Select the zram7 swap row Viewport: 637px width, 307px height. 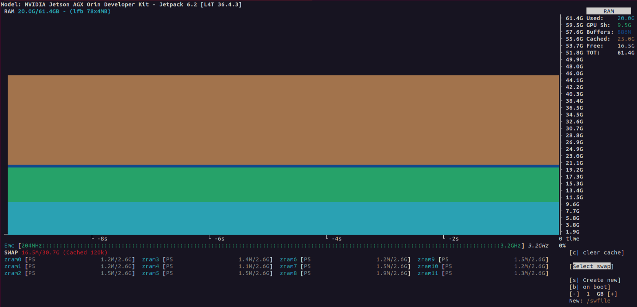(345, 266)
